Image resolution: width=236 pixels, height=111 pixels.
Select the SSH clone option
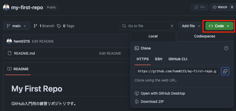pyautogui.click(x=158, y=59)
